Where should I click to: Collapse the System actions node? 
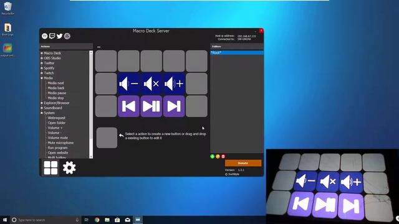click(42, 113)
